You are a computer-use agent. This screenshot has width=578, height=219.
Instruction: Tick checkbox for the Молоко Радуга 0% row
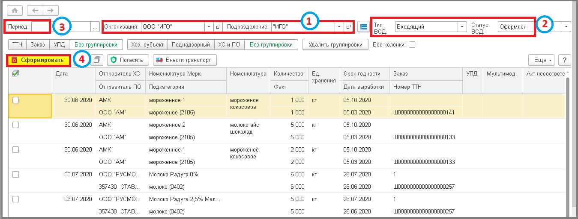16,175
